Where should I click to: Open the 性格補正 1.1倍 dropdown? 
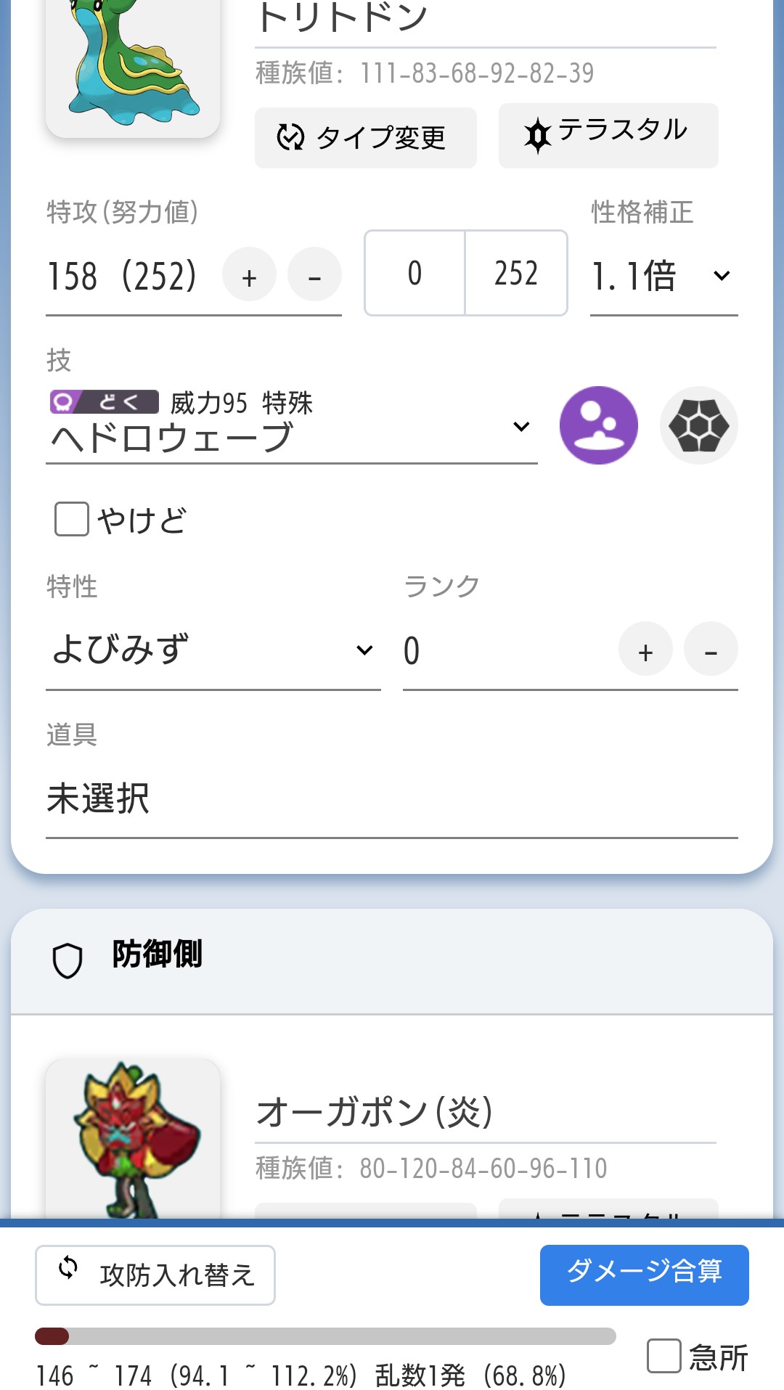coord(664,276)
